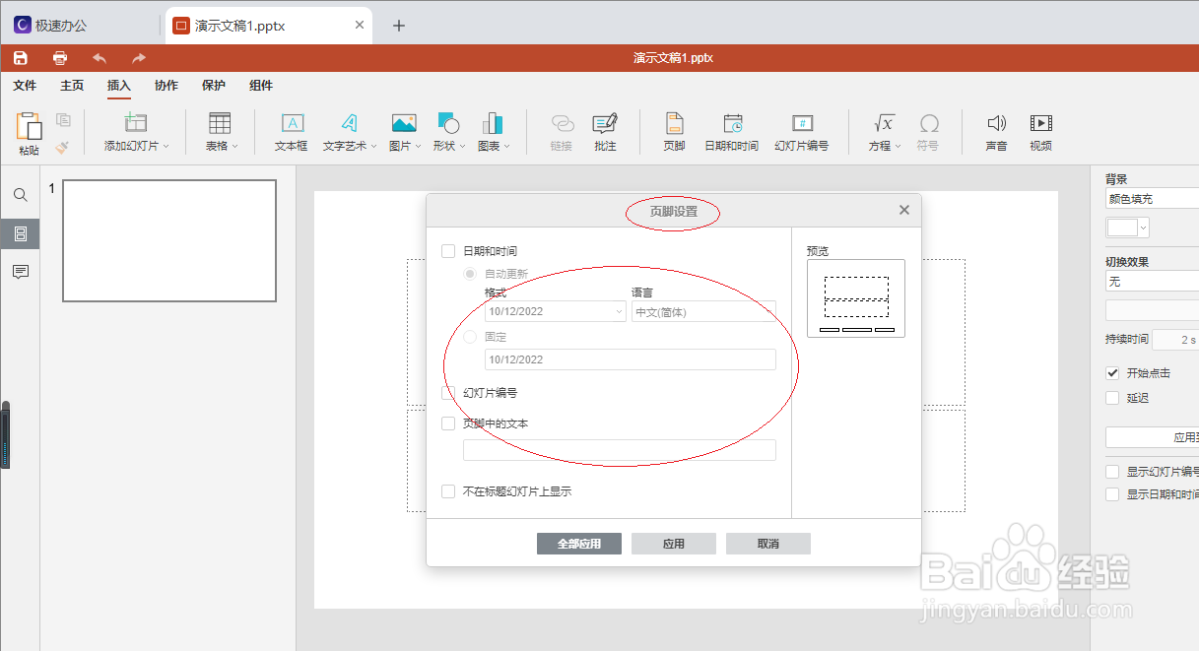Insert a chart with the 图表 icon
Image resolution: width=1199 pixels, height=651 pixels.
coord(490,131)
